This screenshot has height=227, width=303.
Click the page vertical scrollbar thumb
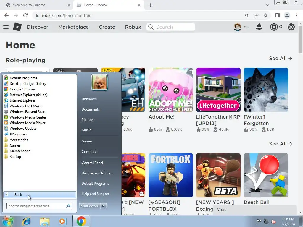coord(300,40)
